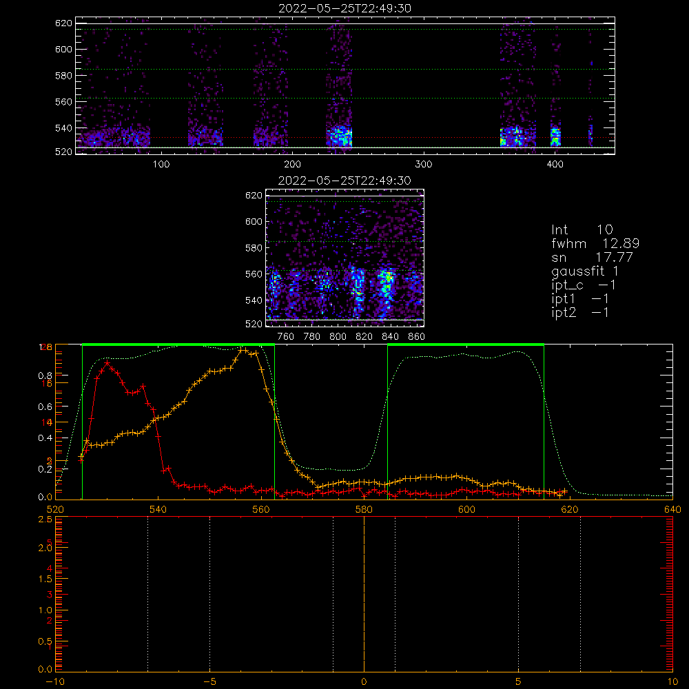Click x-axis label 580 on the profile plot
This screenshot has width=689, height=689.
tap(364, 509)
